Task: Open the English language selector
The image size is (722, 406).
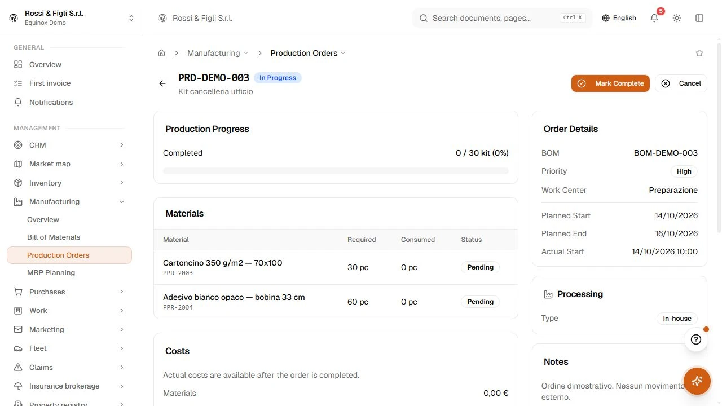Action: (619, 18)
